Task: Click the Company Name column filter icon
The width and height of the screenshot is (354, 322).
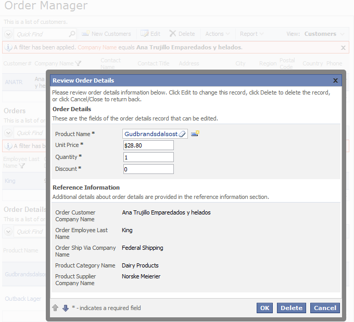Action: [x=78, y=64]
